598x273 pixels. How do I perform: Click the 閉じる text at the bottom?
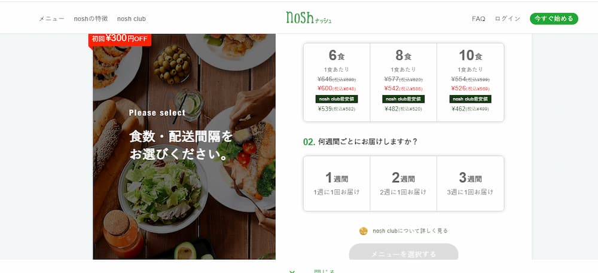[x=324, y=271]
